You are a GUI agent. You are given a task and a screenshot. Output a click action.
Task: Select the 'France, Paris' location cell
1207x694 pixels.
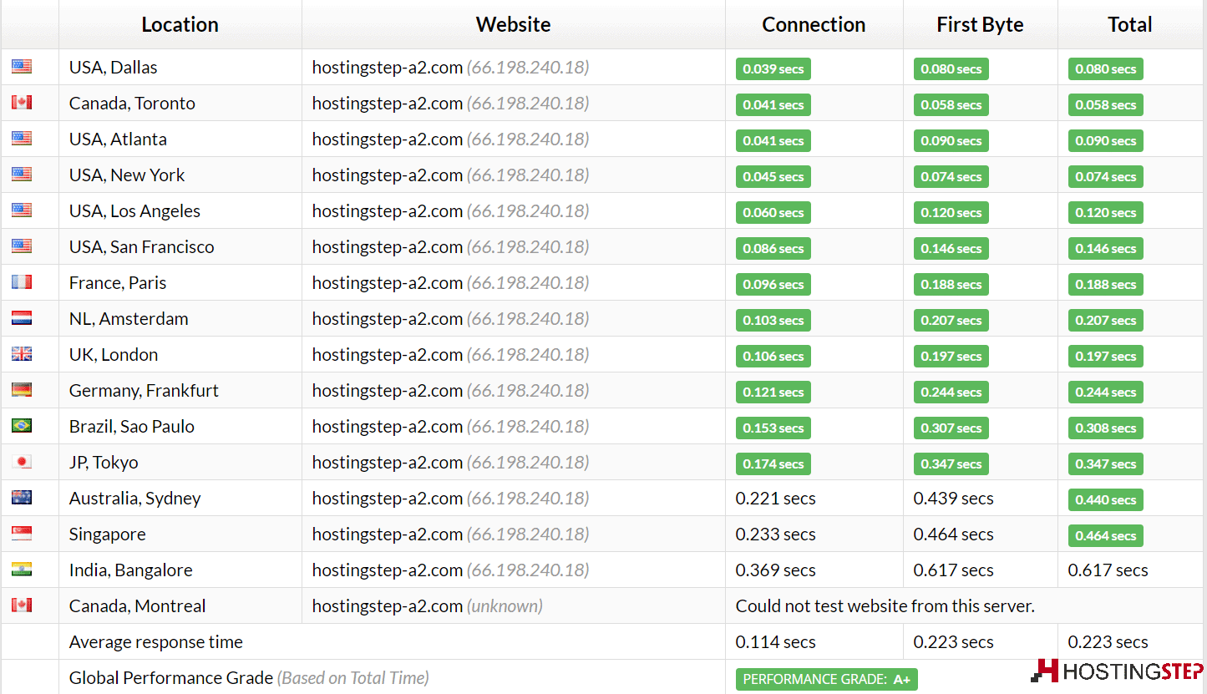(180, 282)
